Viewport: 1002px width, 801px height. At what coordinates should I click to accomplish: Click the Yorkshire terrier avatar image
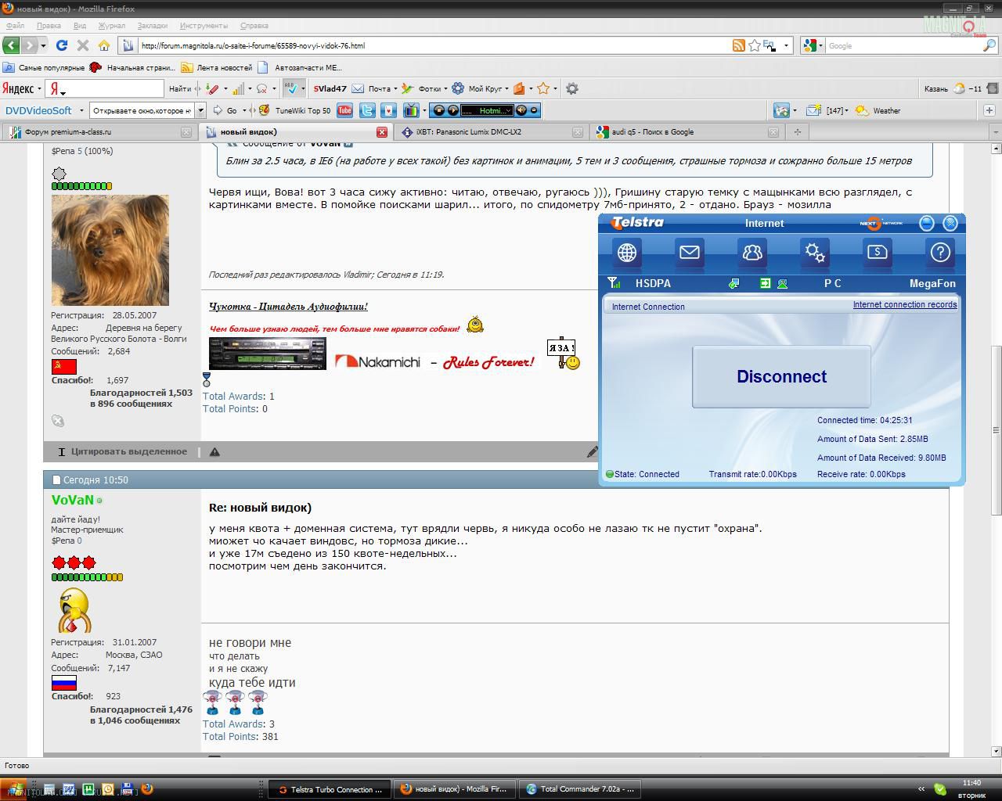110,250
